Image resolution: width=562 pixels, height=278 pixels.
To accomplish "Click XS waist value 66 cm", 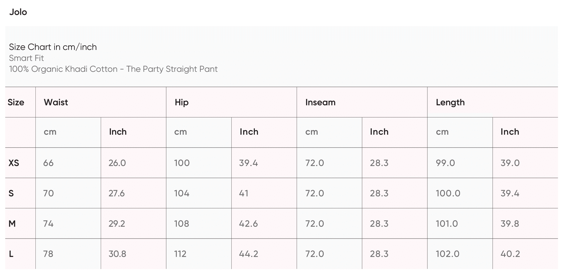I will coord(48,163).
